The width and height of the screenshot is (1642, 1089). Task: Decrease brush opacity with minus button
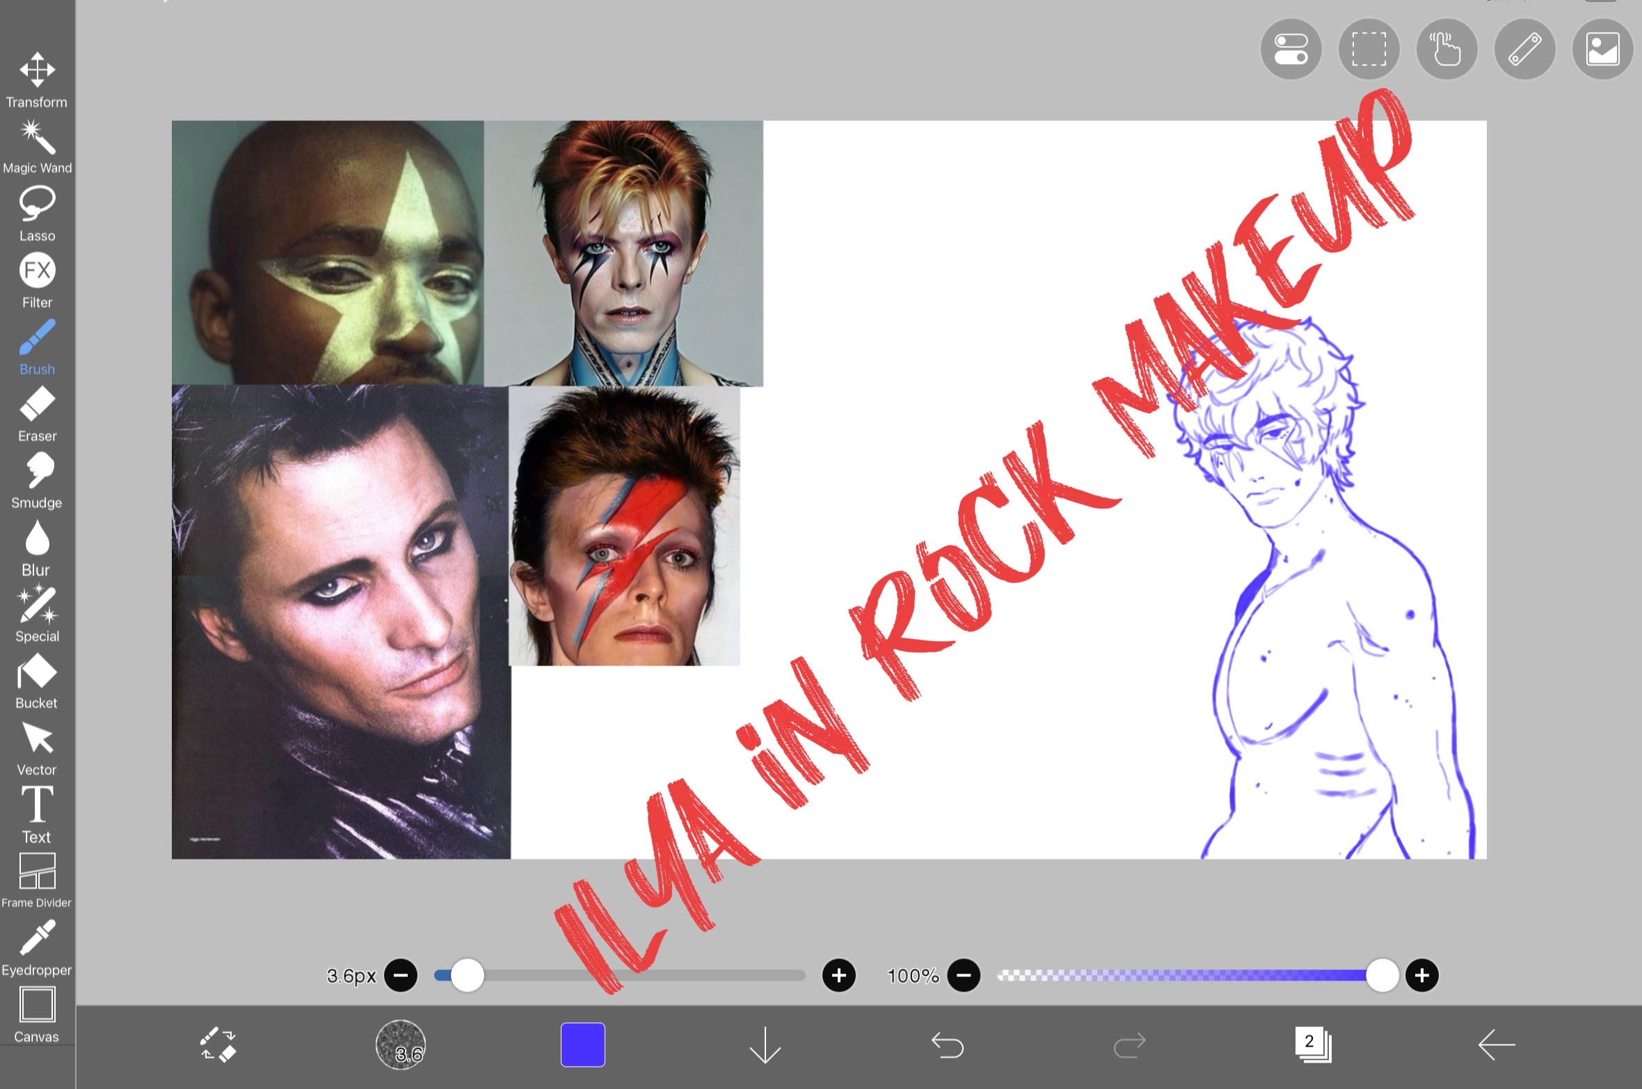pyautogui.click(x=964, y=976)
